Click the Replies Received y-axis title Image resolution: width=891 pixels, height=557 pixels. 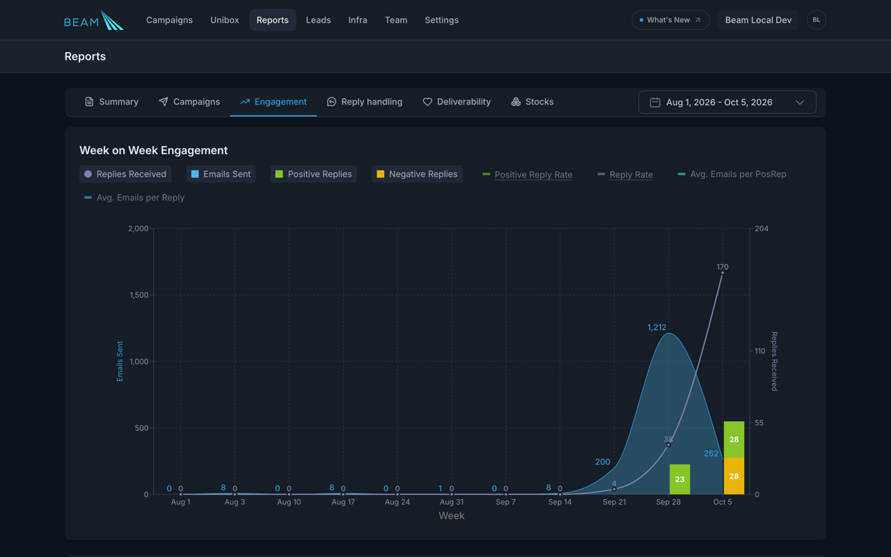pyautogui.click(x=774, y=361)
